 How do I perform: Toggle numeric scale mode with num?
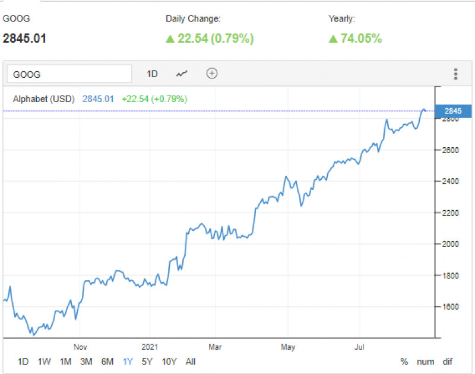click(425, 362)
